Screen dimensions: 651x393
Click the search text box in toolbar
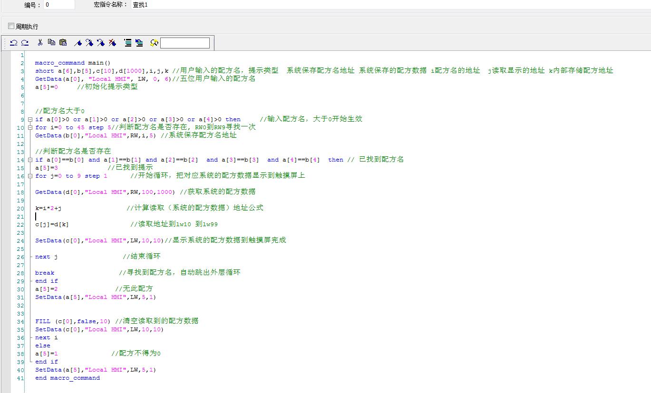click(x=185, y=43)
